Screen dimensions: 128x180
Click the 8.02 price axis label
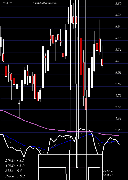(x=118, y=73)
